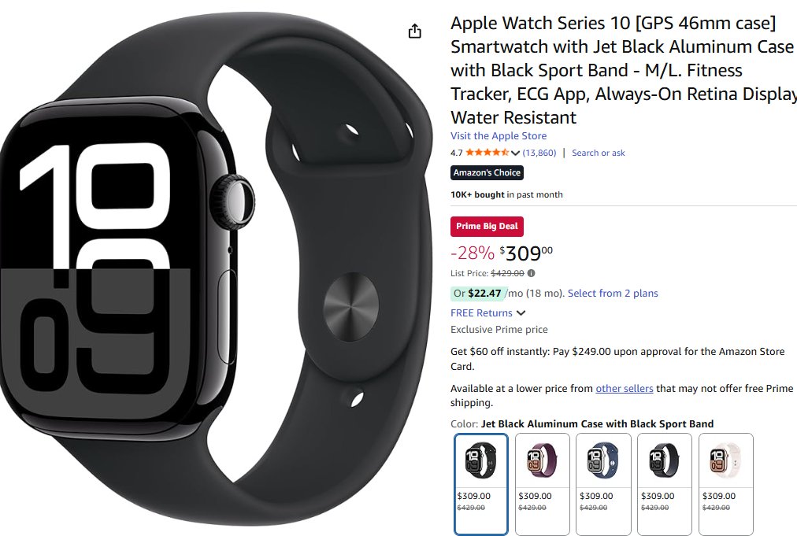Click the share icon above product image

tap(415, 31)
